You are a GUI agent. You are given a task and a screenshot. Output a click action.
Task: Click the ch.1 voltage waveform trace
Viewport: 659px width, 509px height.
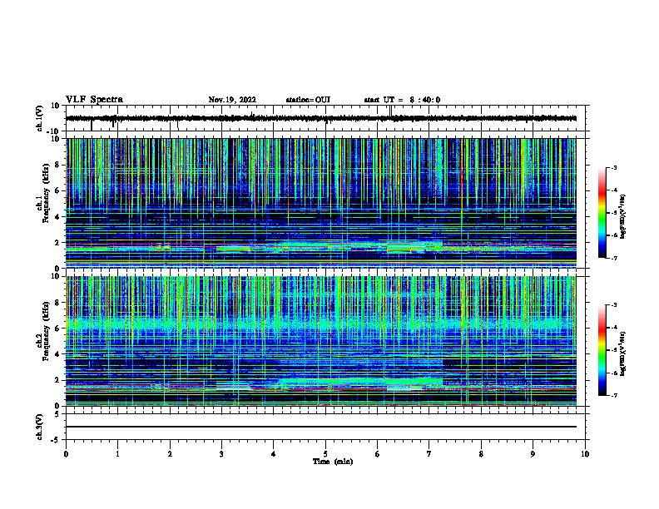click(x=321, y=118)
